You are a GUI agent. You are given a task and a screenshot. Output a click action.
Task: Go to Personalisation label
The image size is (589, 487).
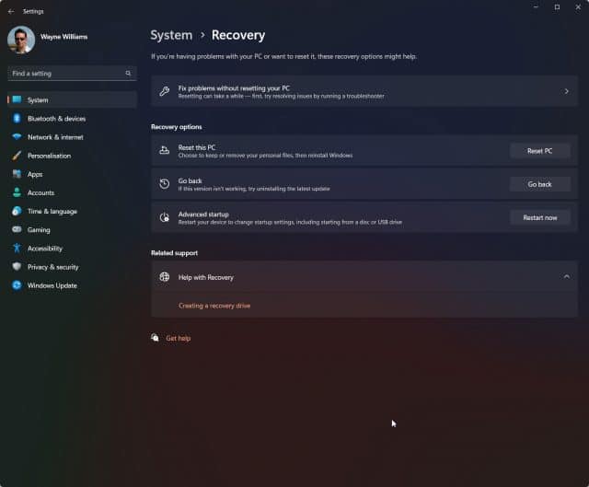(49, 156)
